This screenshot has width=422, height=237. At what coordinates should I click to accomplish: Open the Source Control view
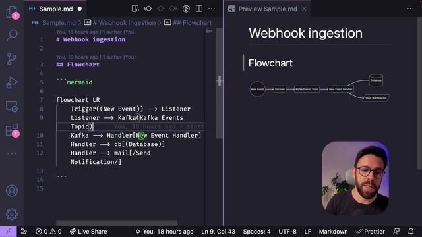coord(12,59)
